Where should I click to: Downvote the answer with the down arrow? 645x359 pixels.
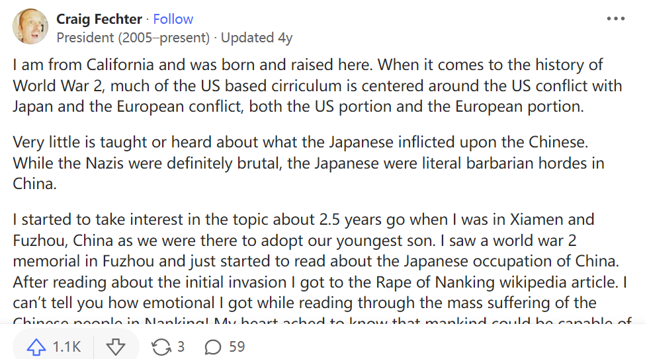point(116,346)
